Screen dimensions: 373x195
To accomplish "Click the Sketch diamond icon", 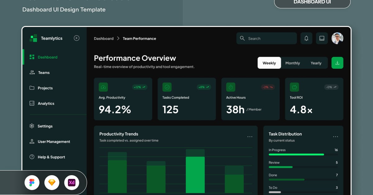I will coord(52,183).
